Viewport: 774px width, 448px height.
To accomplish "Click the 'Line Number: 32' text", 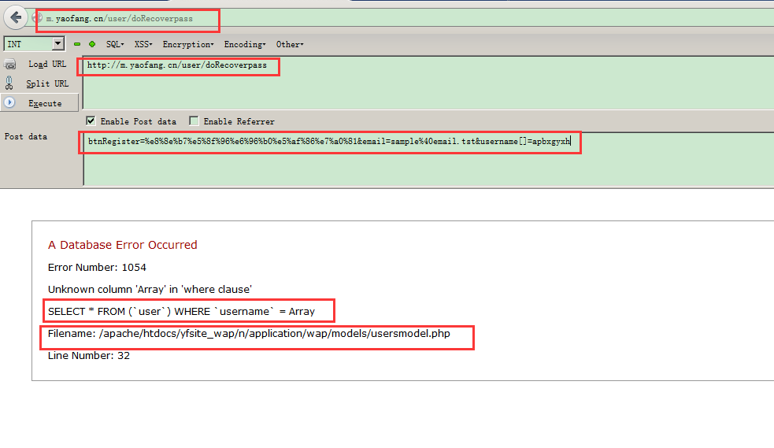I will tap(89, 355).
